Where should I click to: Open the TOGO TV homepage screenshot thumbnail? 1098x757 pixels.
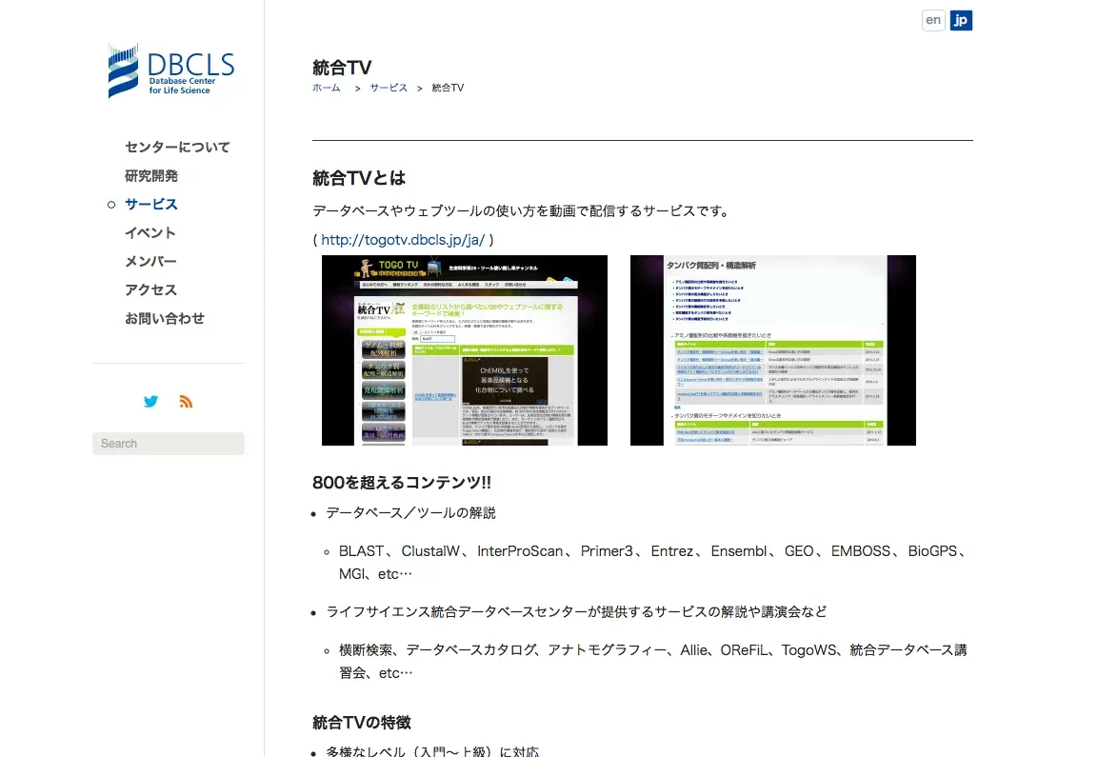(465, 350)
